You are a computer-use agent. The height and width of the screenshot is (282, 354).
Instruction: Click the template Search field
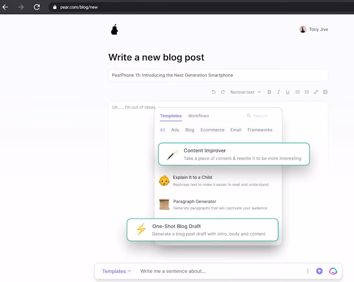[260, 116]
